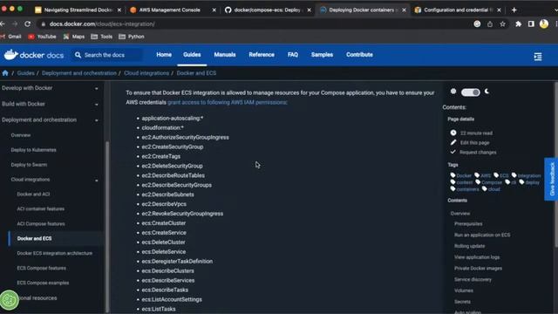Viewport: 558px width, 314px height.
Task: Open the browser side panel icon
Action: coord(531,24)
